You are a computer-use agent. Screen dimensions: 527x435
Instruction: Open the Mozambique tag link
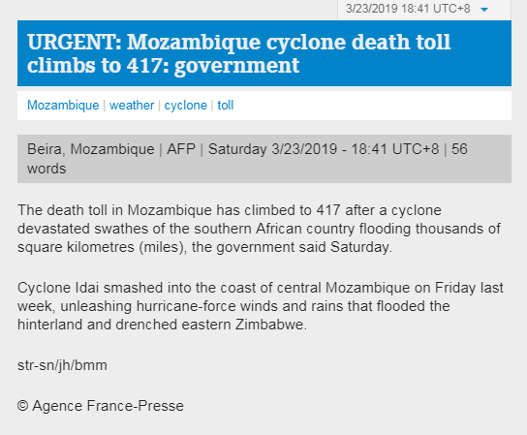coord(63,106)
